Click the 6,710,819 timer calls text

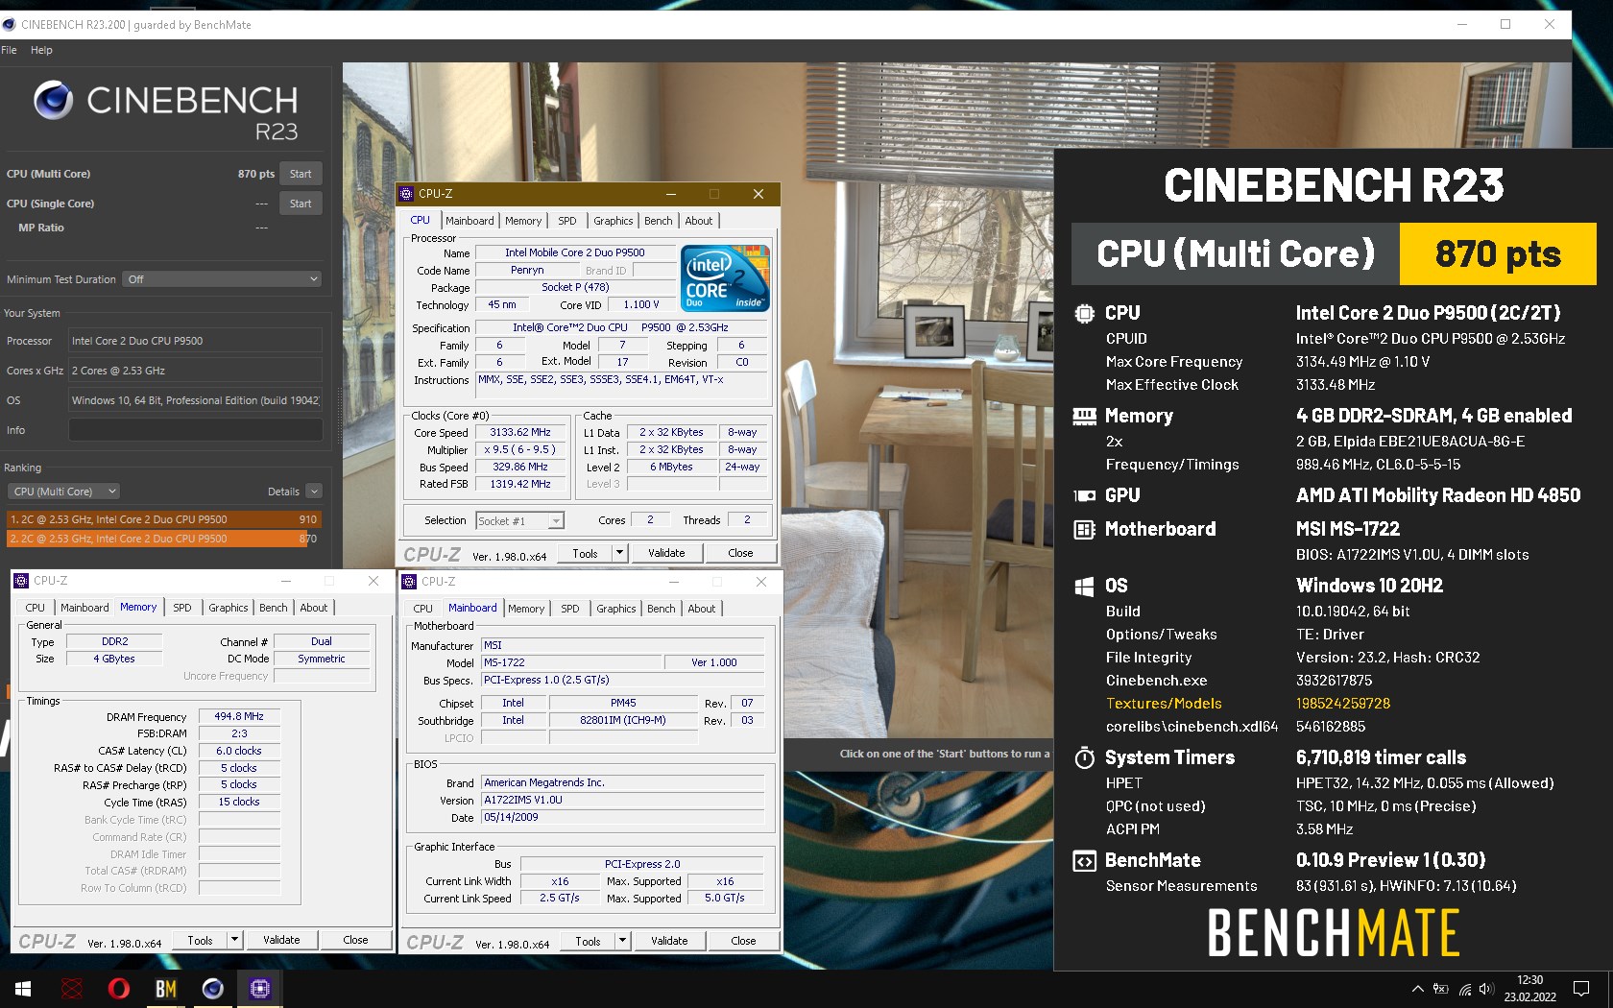[1381, 757]
